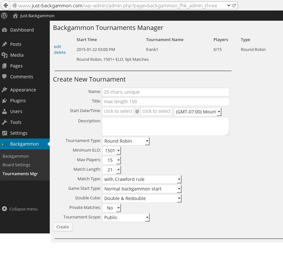
Task: Click the home icon beside Just Backgammon
Action: coord(15,16)
